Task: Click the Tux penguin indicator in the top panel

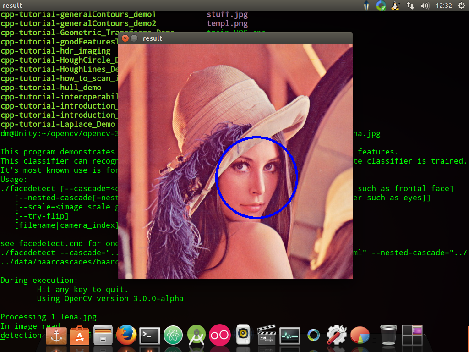Action: [x=395, y=5]
